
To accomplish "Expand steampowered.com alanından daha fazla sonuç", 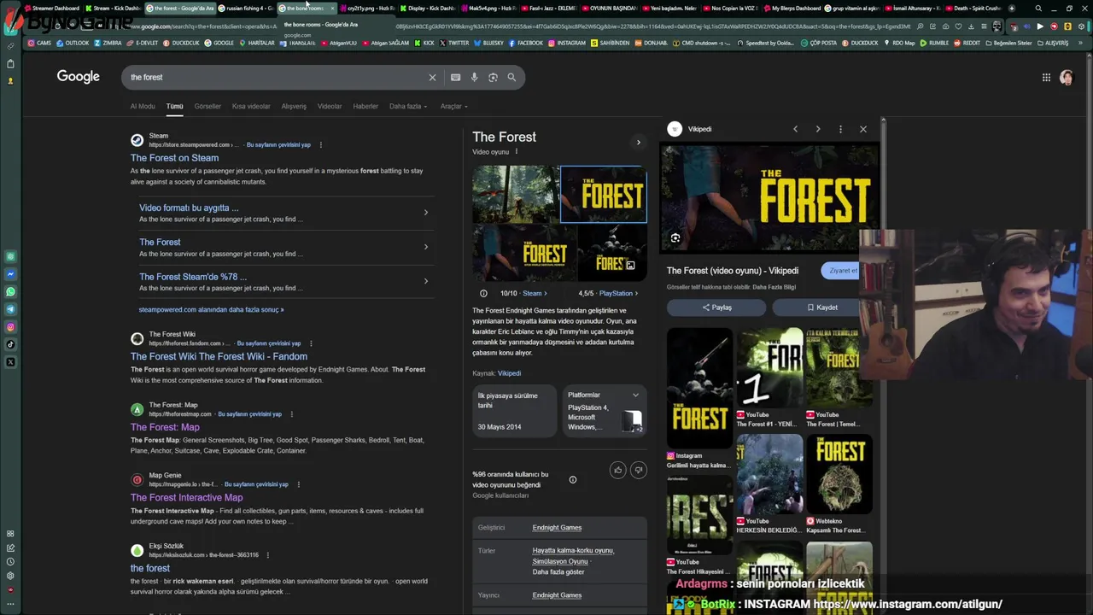I will click(211, 310).
